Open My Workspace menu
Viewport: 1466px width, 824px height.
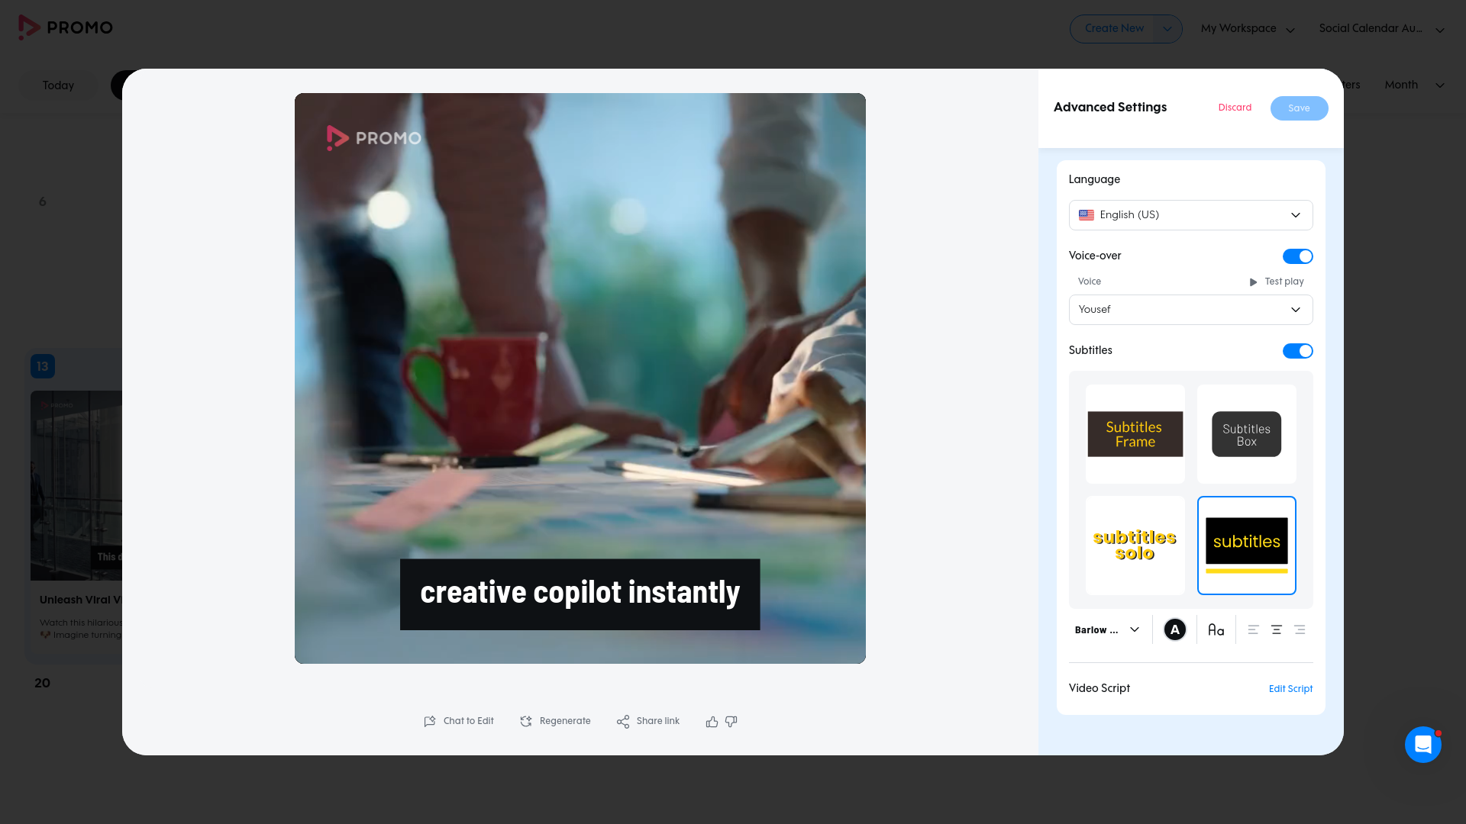pos(1248,29)
